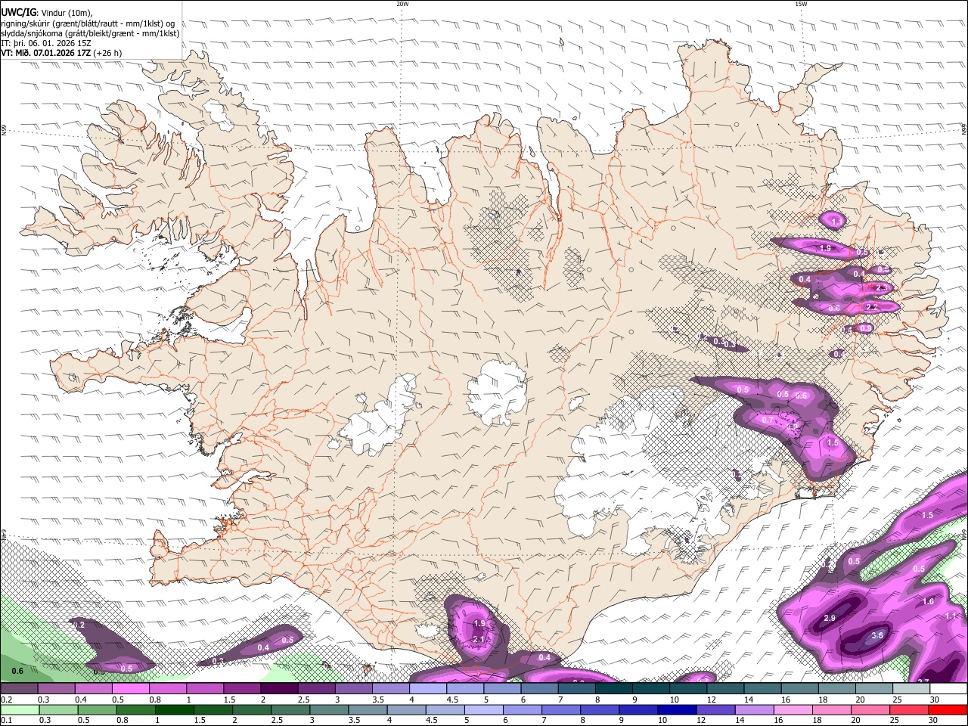The height and width of the screenshot is (726, 968).
Task: Click the valid time 'VT: Mið. 07.01.2026 17Z' text
Action: click(46, 54)
